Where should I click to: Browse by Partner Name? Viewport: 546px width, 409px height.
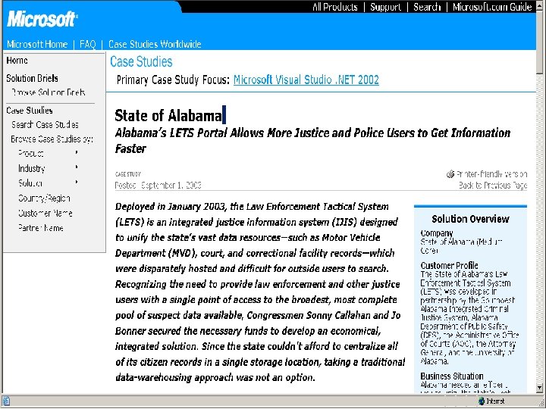[41, 228]
